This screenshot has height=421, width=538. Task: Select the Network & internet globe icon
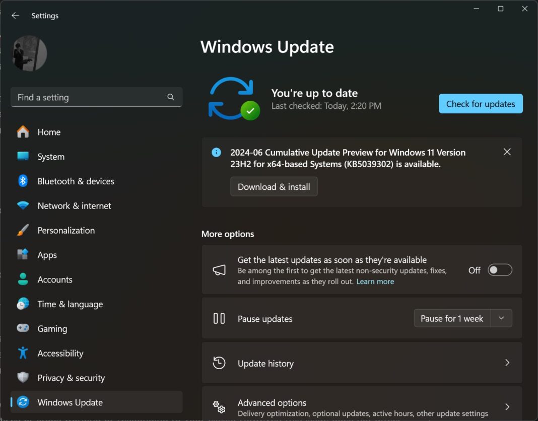tap(23, 205)
